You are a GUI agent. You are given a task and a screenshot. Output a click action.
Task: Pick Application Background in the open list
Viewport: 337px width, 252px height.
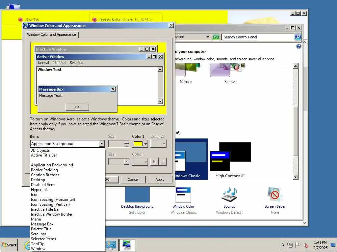click(x=67, y=165)
